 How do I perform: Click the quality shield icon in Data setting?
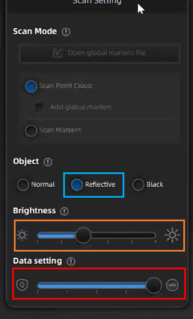point(22,285)
